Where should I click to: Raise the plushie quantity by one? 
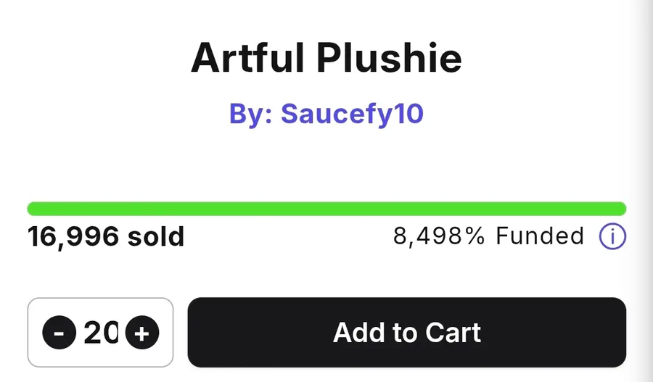tap(142, 333)
